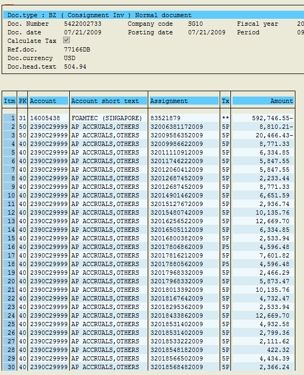Click amount 5,873.47

(x=274, y=282)
